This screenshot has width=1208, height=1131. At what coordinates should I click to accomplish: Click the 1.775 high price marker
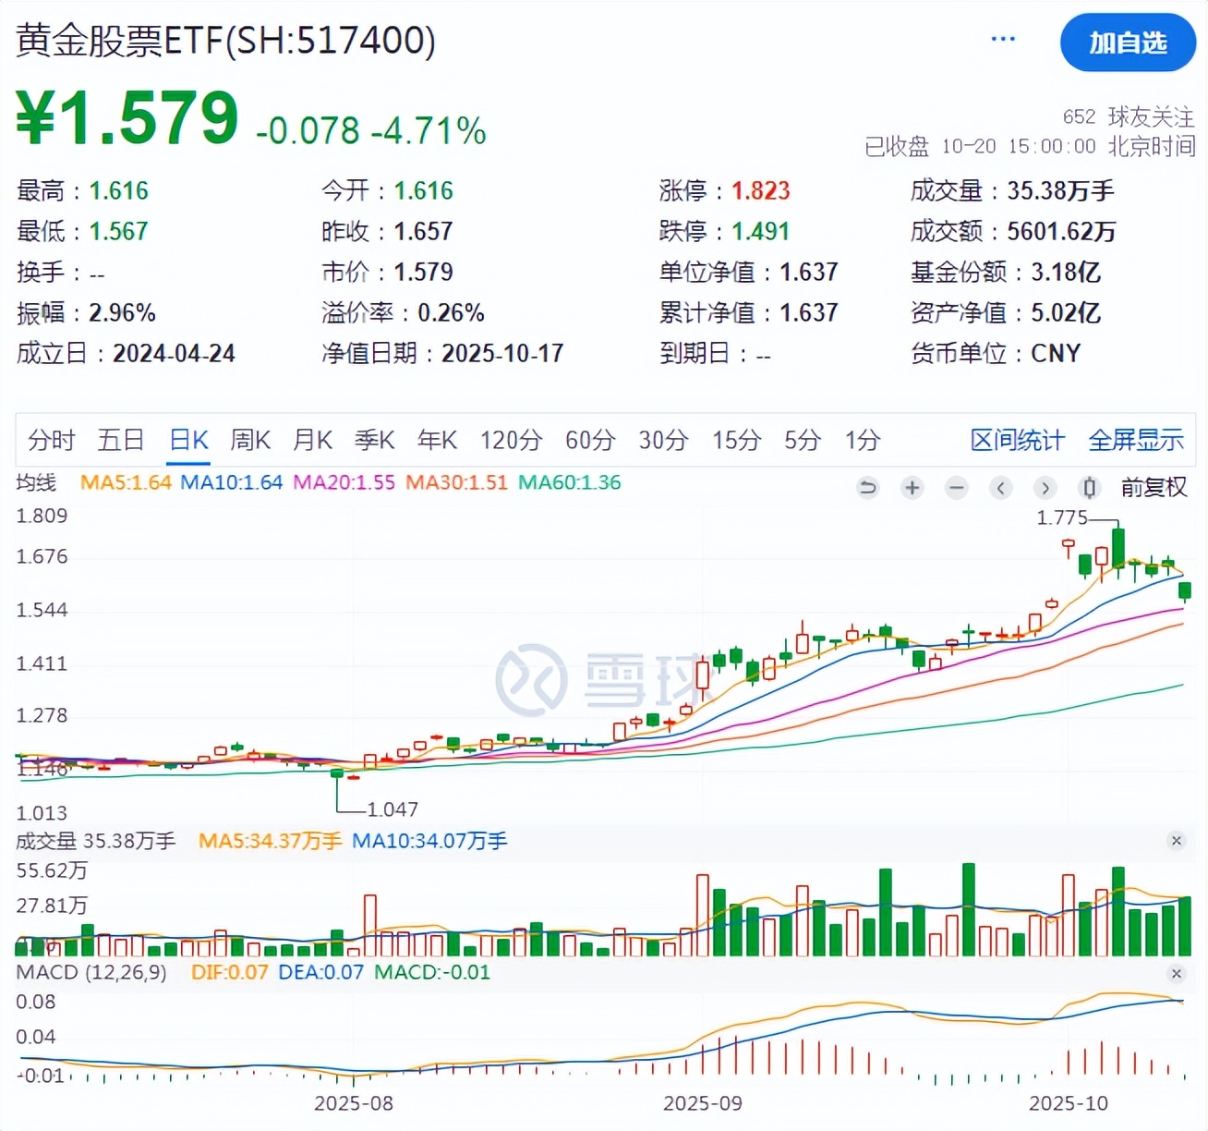1062,517
